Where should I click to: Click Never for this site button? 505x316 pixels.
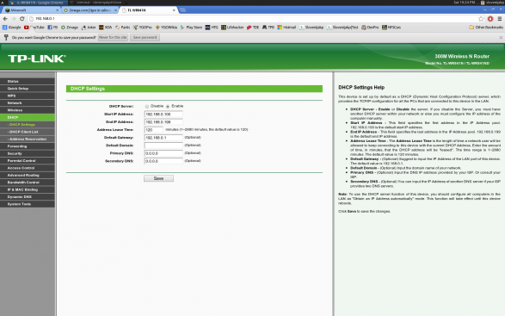pos(113,37)
